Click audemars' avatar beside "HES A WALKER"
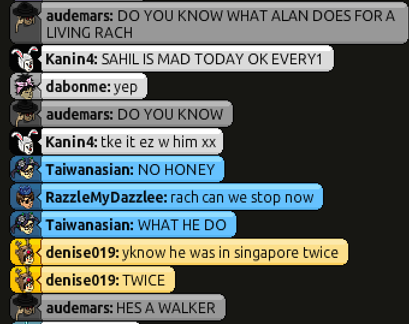 coord(25,307)
